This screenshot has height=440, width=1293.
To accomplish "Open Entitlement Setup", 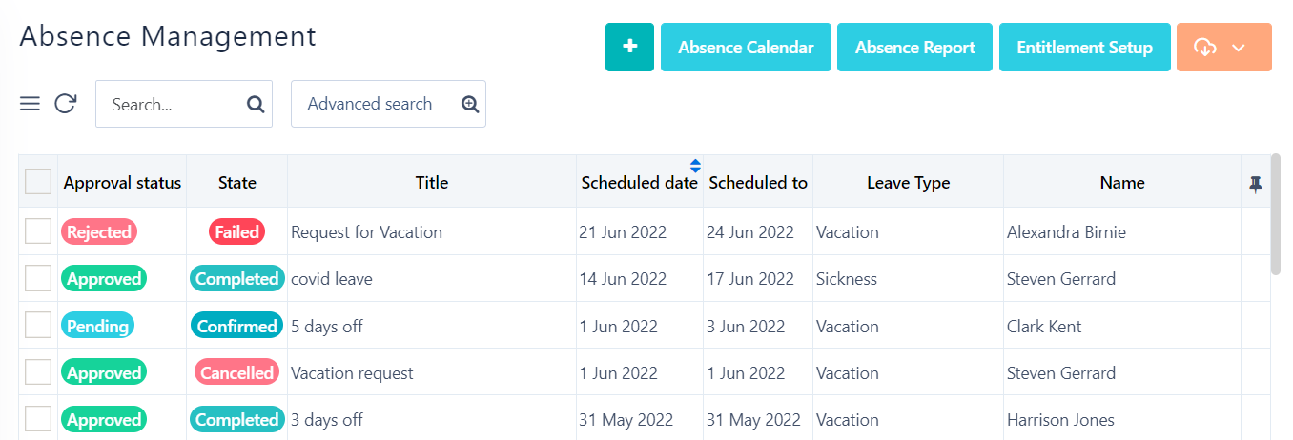I will 1084,48.
